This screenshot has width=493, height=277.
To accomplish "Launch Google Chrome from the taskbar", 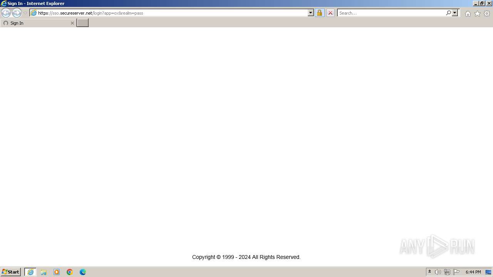I will pyautogui.click(x=70, y=272).
